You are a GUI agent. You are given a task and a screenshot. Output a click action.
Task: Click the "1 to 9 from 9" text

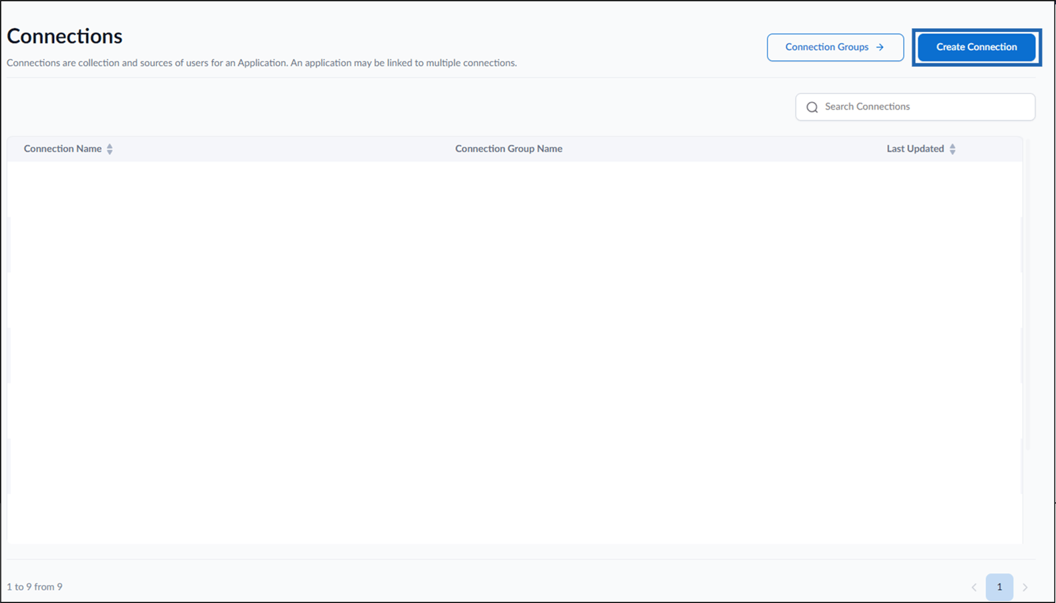pyautogui.click(x=35, y=587)
